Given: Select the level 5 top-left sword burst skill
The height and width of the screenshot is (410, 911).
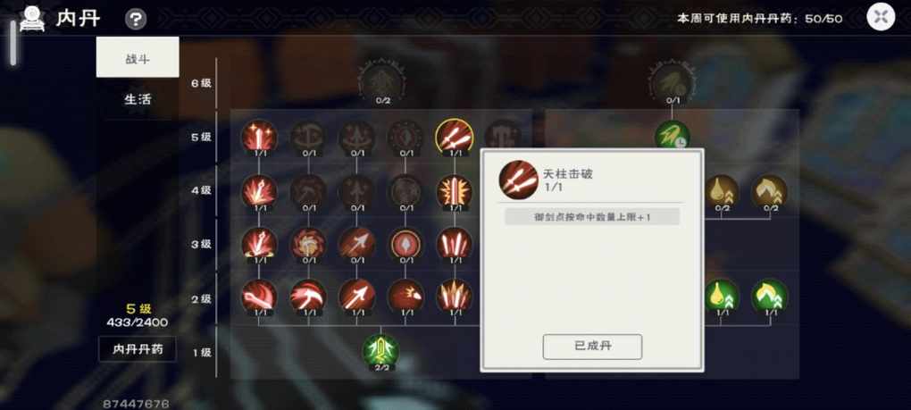Looking at the screenshot, I should pos(259,137).
